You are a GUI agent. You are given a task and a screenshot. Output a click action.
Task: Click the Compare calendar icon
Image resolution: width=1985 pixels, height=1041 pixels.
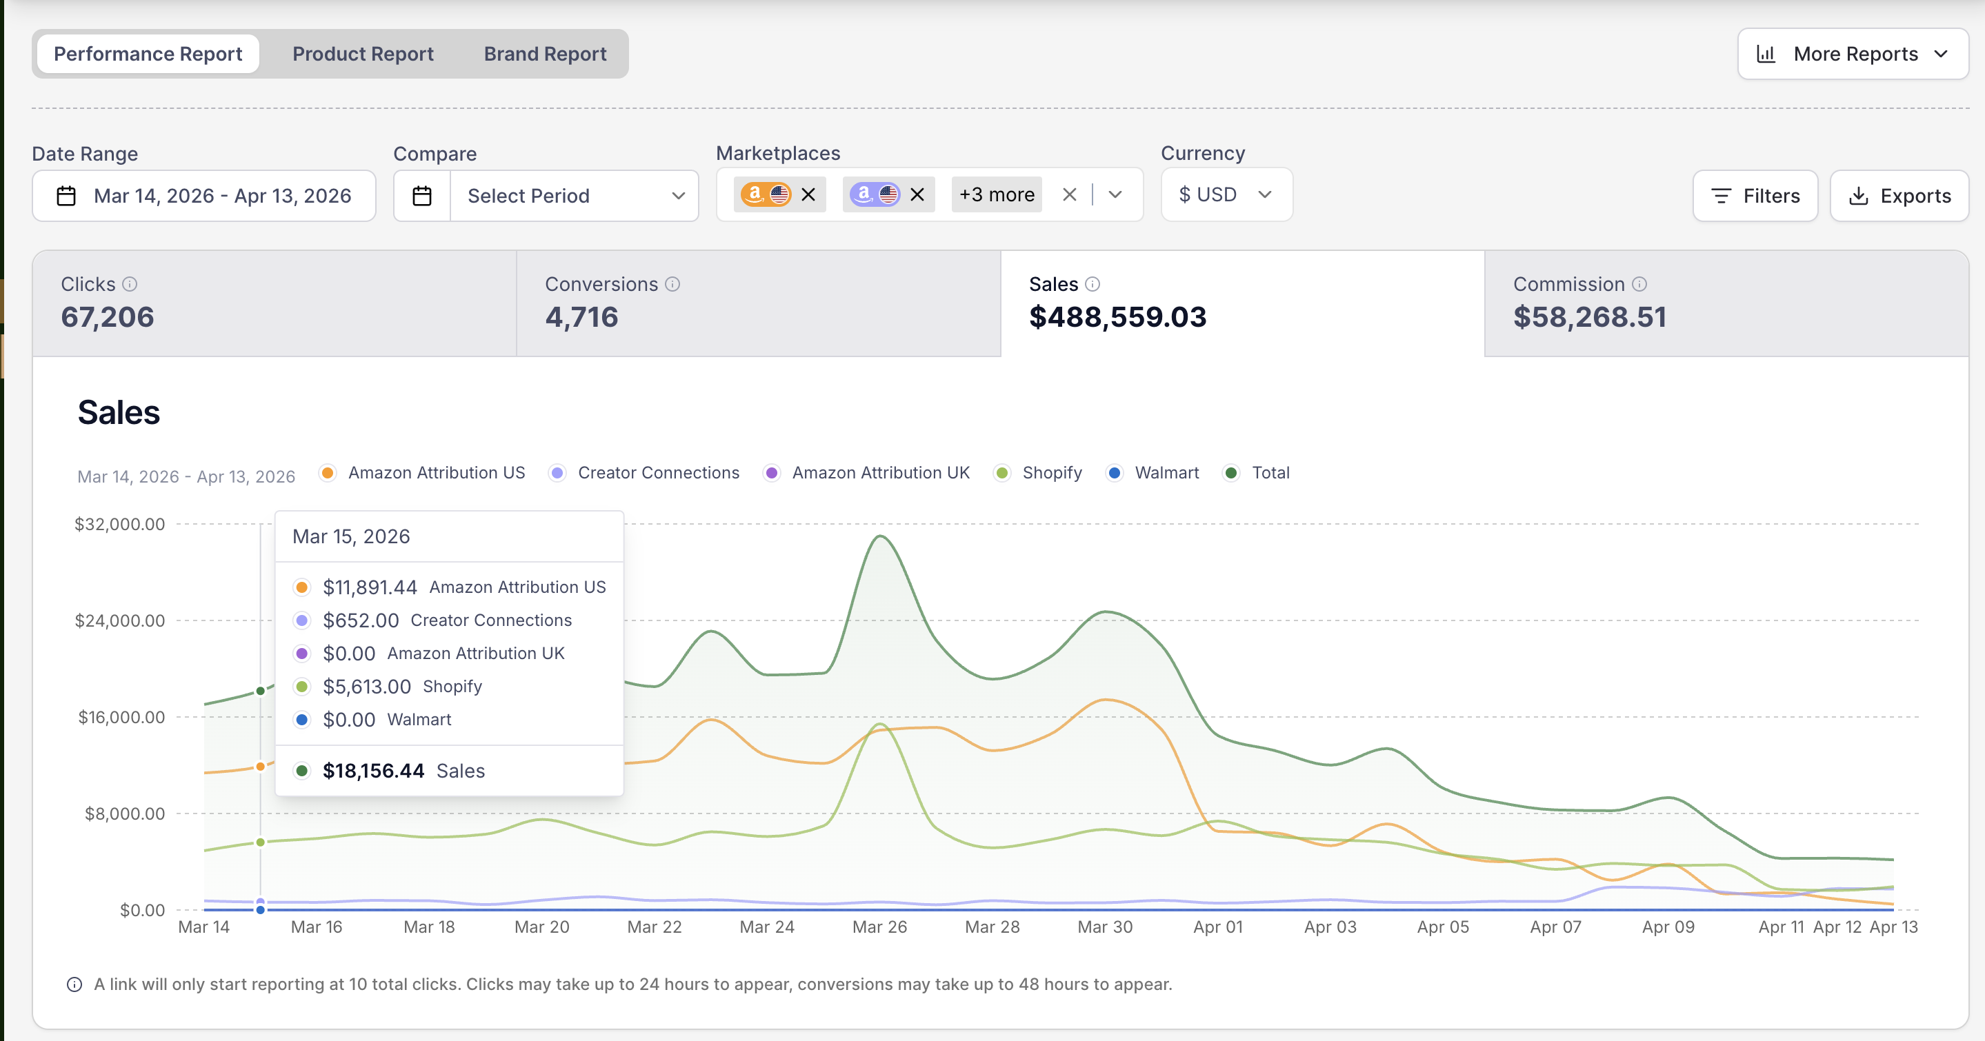coord(421,196)
